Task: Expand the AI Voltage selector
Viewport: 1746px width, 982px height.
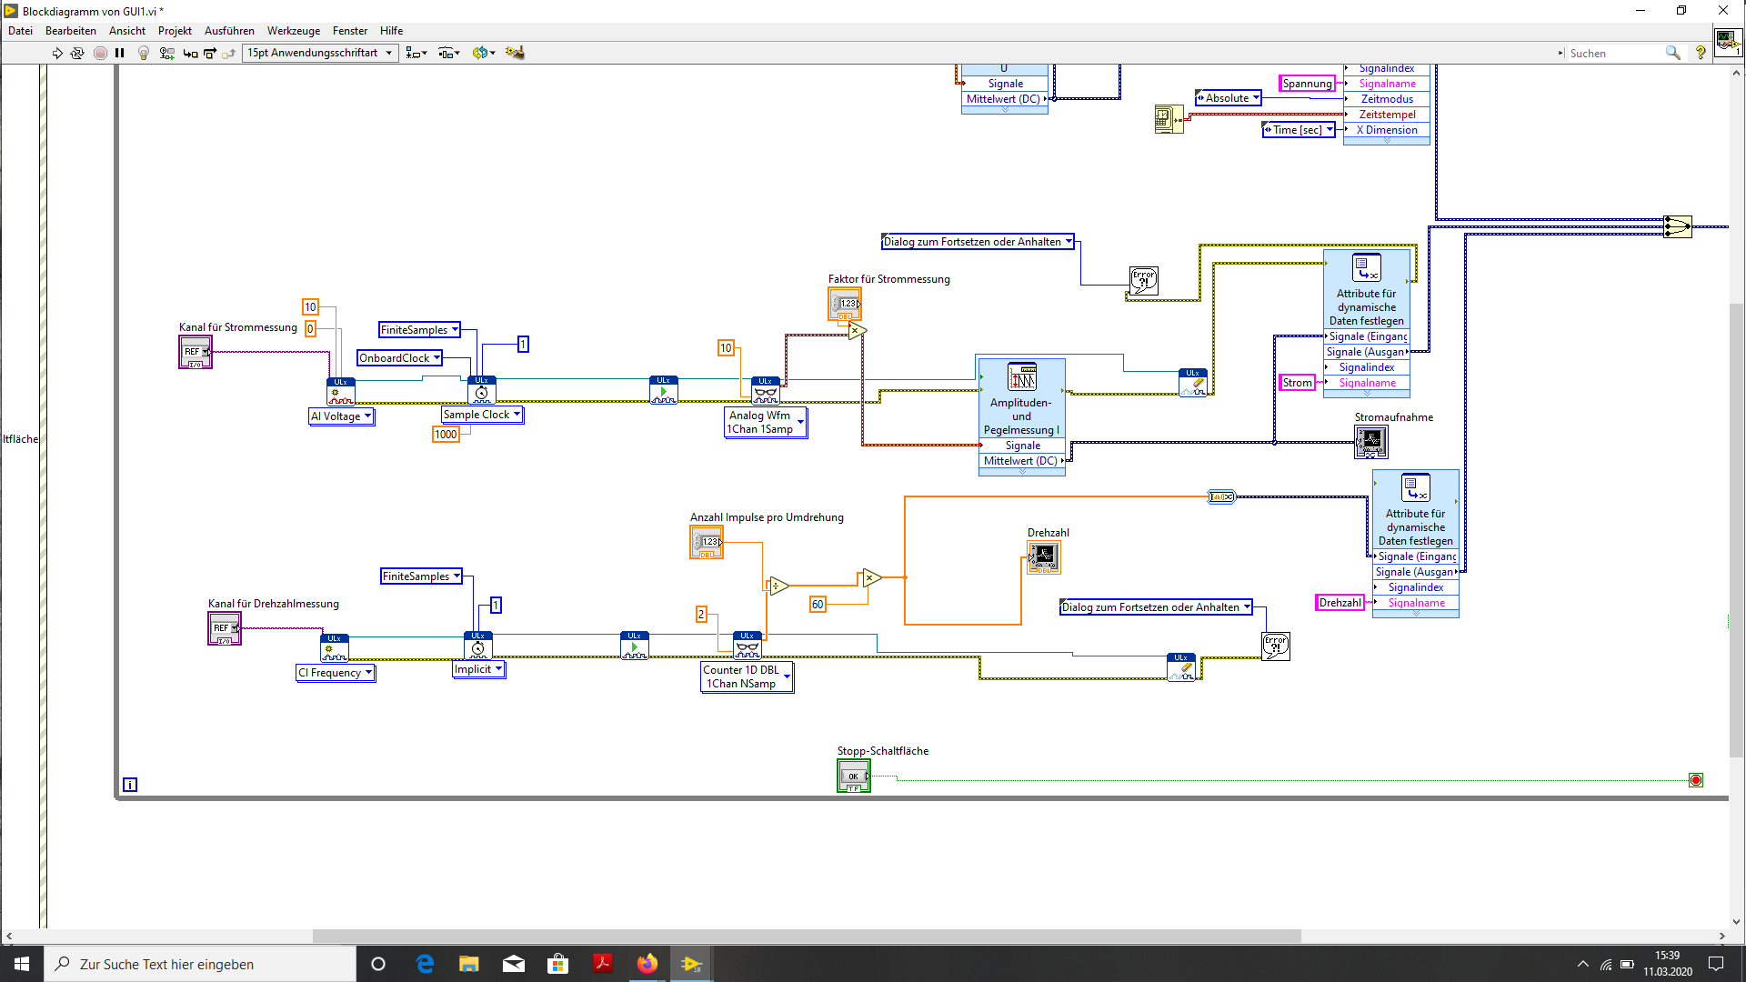Action: point(367,416)
